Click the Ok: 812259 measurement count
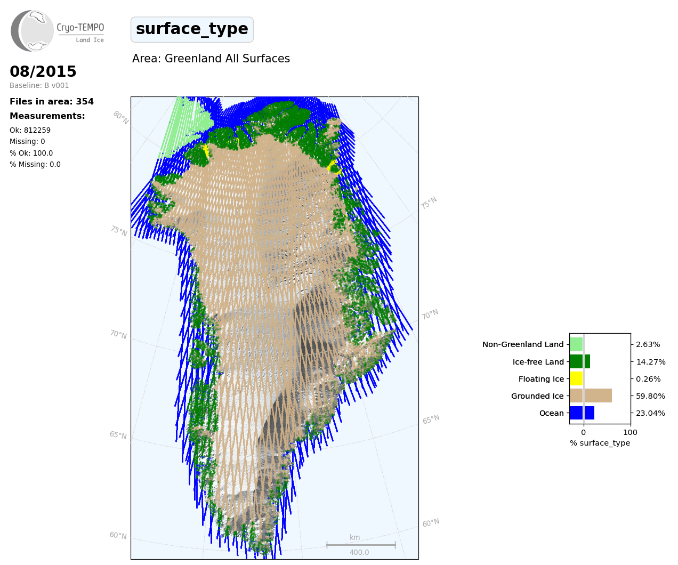Image resolution: width=678 pixels, height=565 pixels. click(x=30, y=130)
